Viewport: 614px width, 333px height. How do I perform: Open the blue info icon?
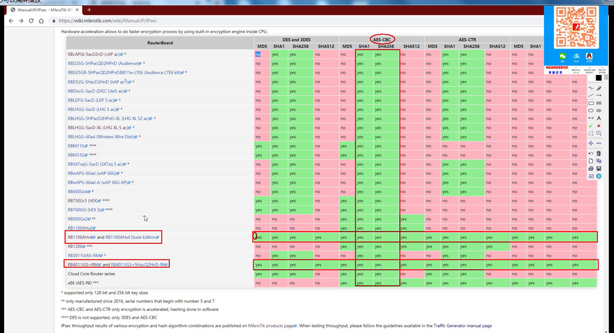coord(599,177)
